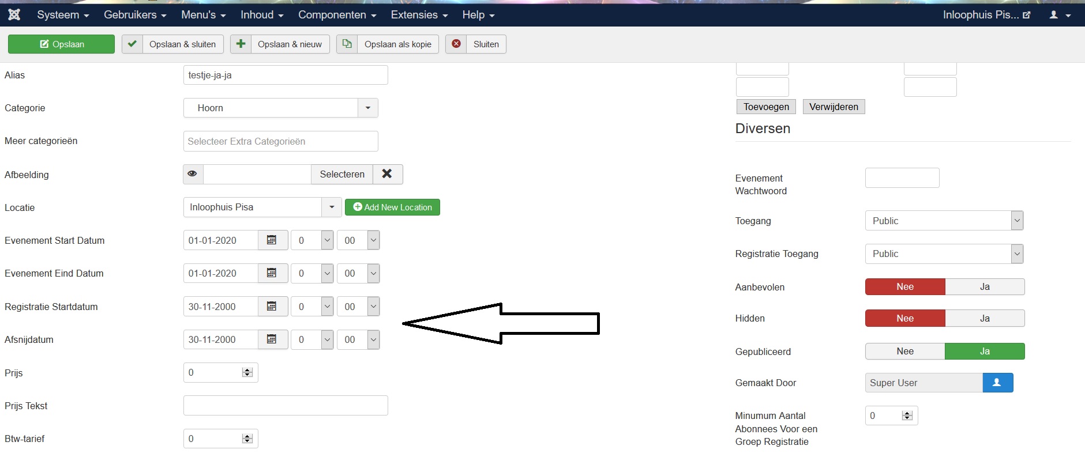Open the Componenten menu

pyautogui.click(x=337, y=15)
